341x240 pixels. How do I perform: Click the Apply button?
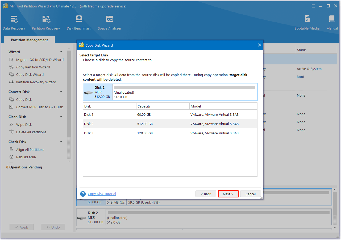click(22, 227)
